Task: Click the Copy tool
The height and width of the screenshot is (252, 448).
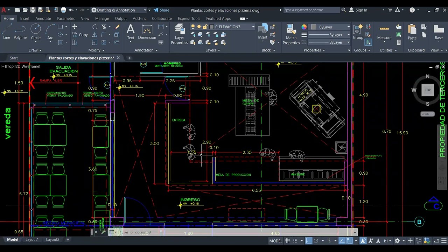Action: (x=80, y=35)
